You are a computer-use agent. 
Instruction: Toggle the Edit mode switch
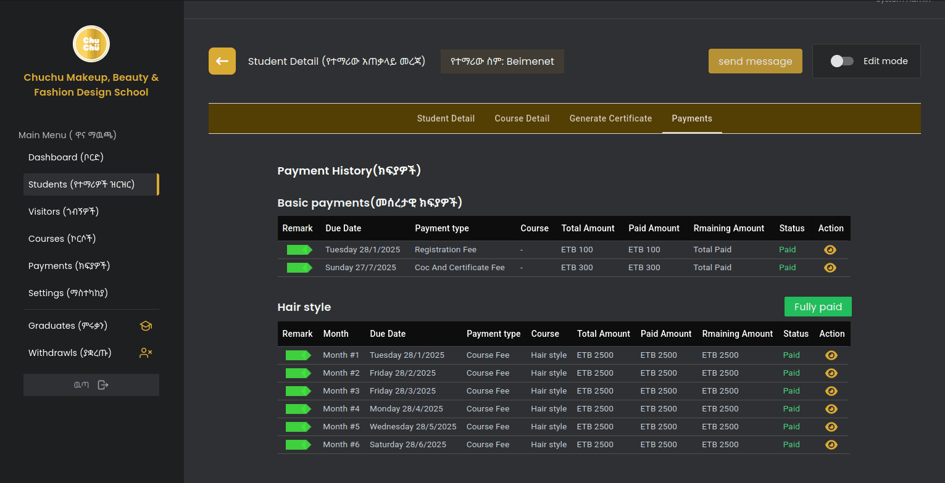(x=842, y=61)
